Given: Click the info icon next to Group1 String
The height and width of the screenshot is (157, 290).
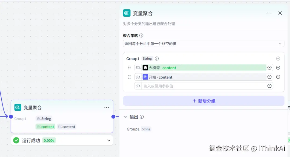Looking at the screenshot, I should click(157, 58).
